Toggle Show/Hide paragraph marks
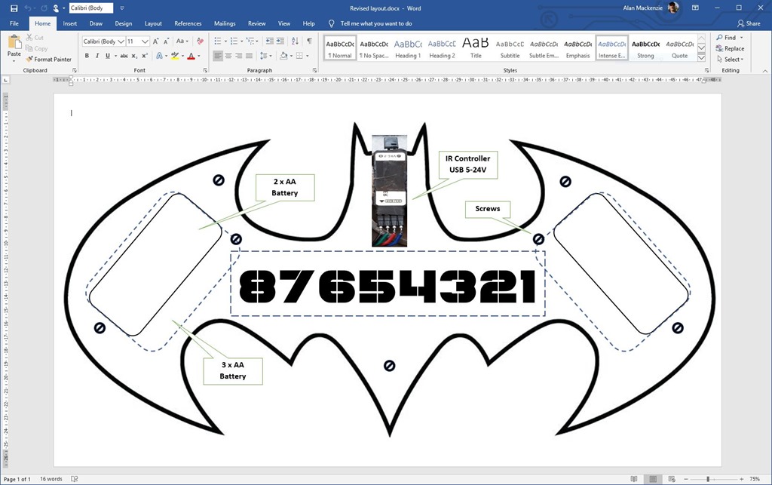The width and height of the screenshot is (772, 485). [308, 41]
